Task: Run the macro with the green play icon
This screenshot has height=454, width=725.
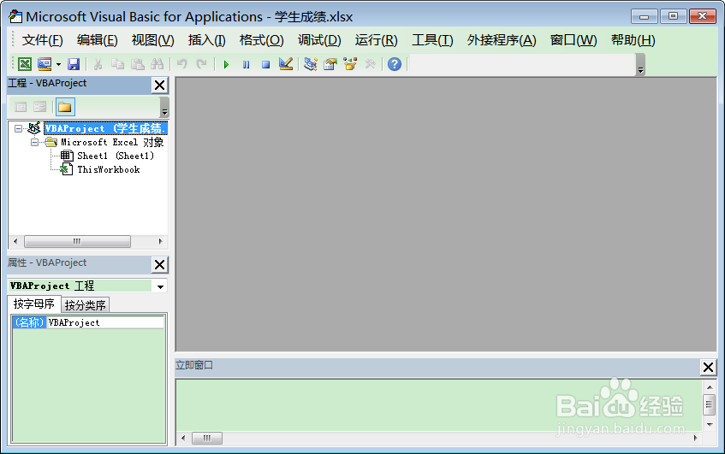Action: pyautogui.click(x=226, y=65)
